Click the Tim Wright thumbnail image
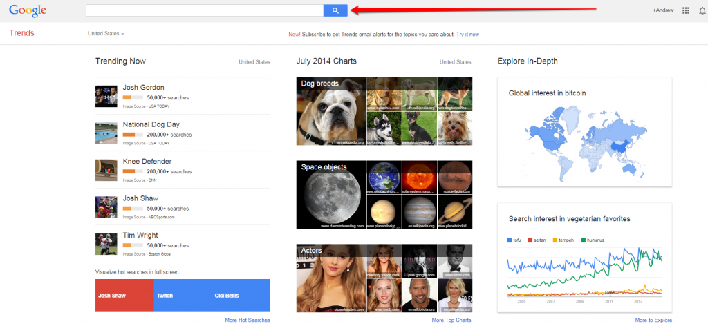This screenshot has height=326, width=708. click(106, 244)
